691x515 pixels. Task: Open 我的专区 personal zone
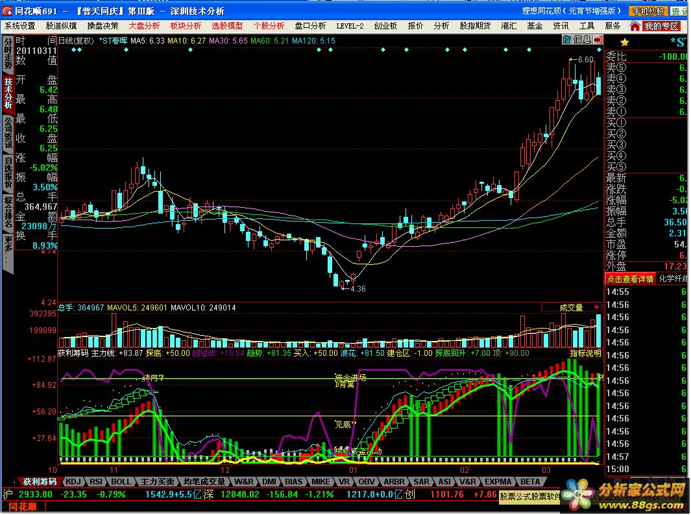pyautogui.click(x=661, y=27)
